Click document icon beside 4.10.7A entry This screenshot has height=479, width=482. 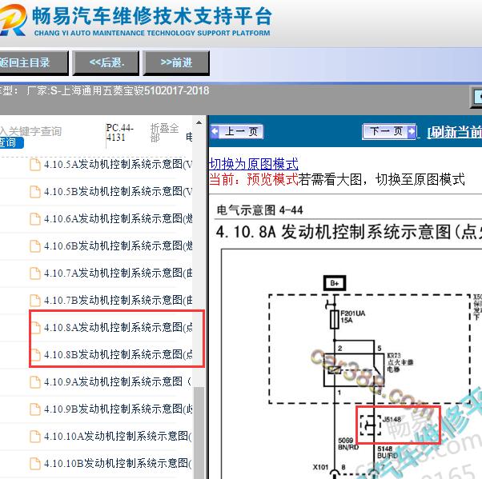[35, 273]
